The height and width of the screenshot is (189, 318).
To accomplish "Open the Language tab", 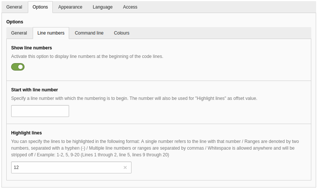I will coord(103,7).
